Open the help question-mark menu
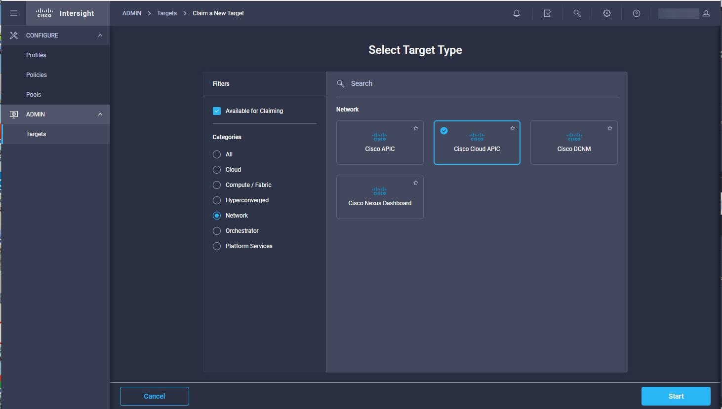 click(x=637, y=13)
